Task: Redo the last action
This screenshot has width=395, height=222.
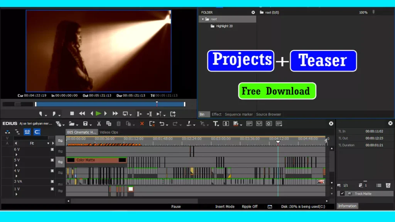Action: pos(176,124)
